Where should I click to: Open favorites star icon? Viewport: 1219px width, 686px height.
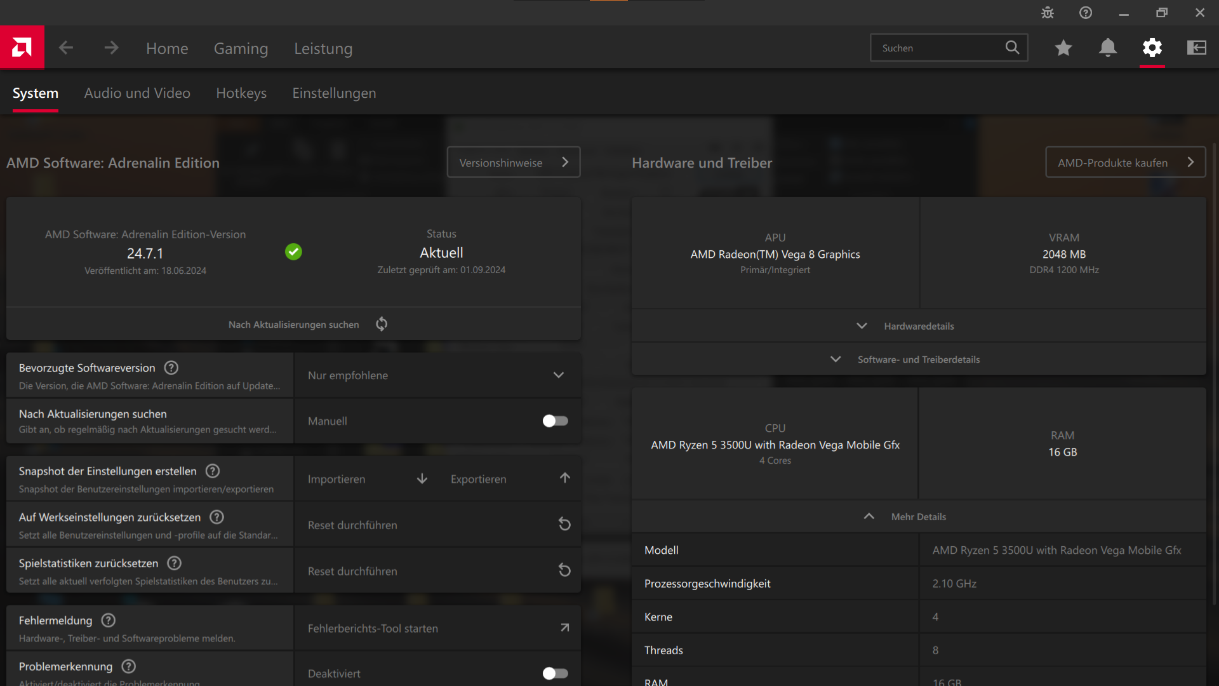click(x=1063, y=48)
